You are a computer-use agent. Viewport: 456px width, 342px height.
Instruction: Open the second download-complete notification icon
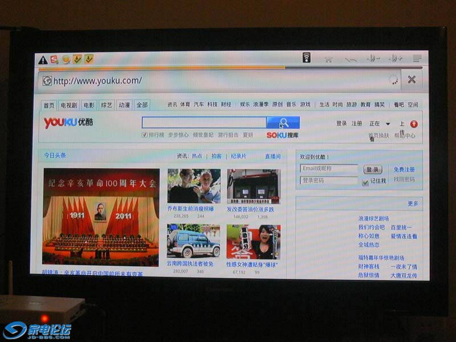tap(89, 59)
